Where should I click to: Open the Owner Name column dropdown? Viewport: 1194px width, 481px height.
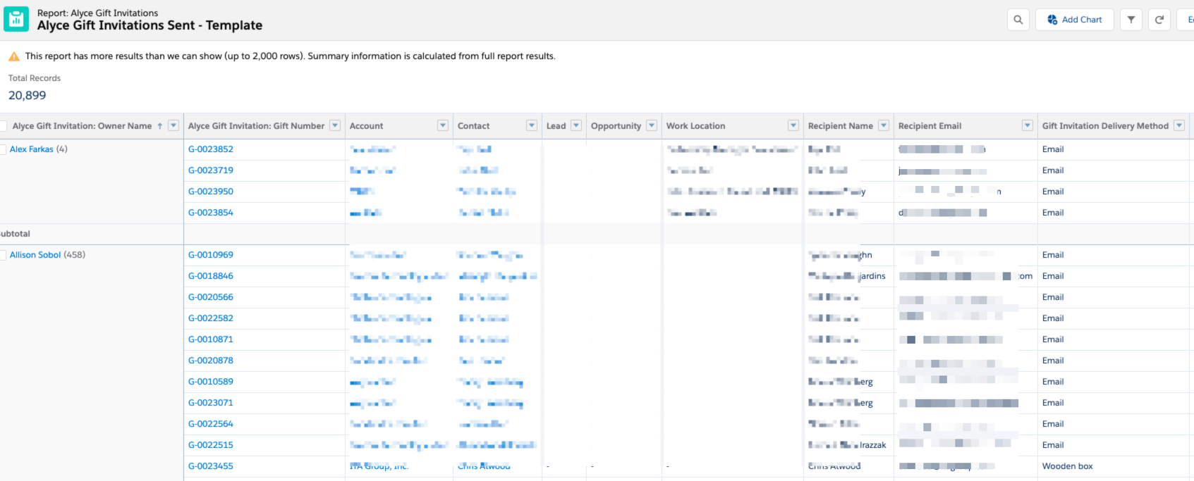[x=173, y=126]
